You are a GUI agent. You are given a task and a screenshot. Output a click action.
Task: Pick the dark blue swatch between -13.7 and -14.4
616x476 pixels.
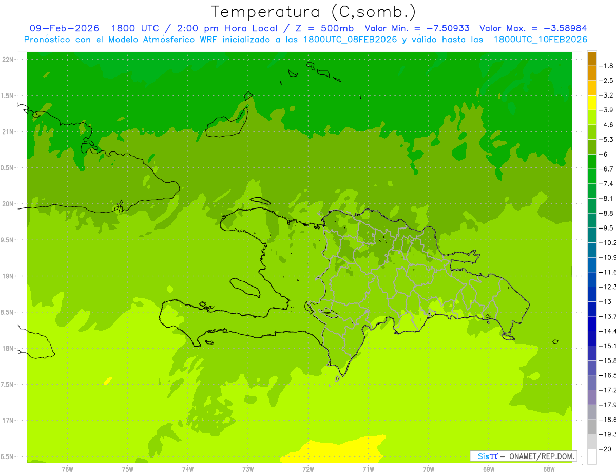[592, 323]
